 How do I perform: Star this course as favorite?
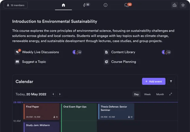(x=183, y=5)
